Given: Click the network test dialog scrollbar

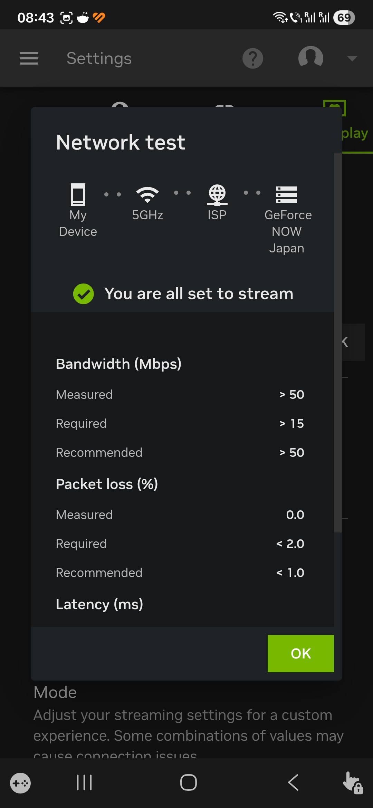Looking at the screenshot, I should click(x=338, y=342).
